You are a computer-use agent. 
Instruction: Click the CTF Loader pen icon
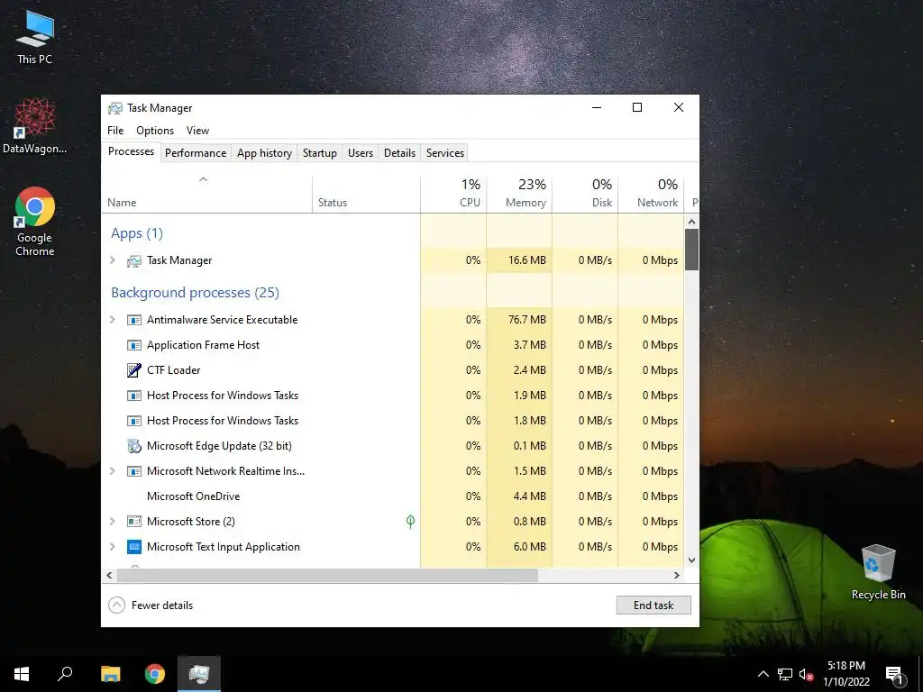point(134,370)
